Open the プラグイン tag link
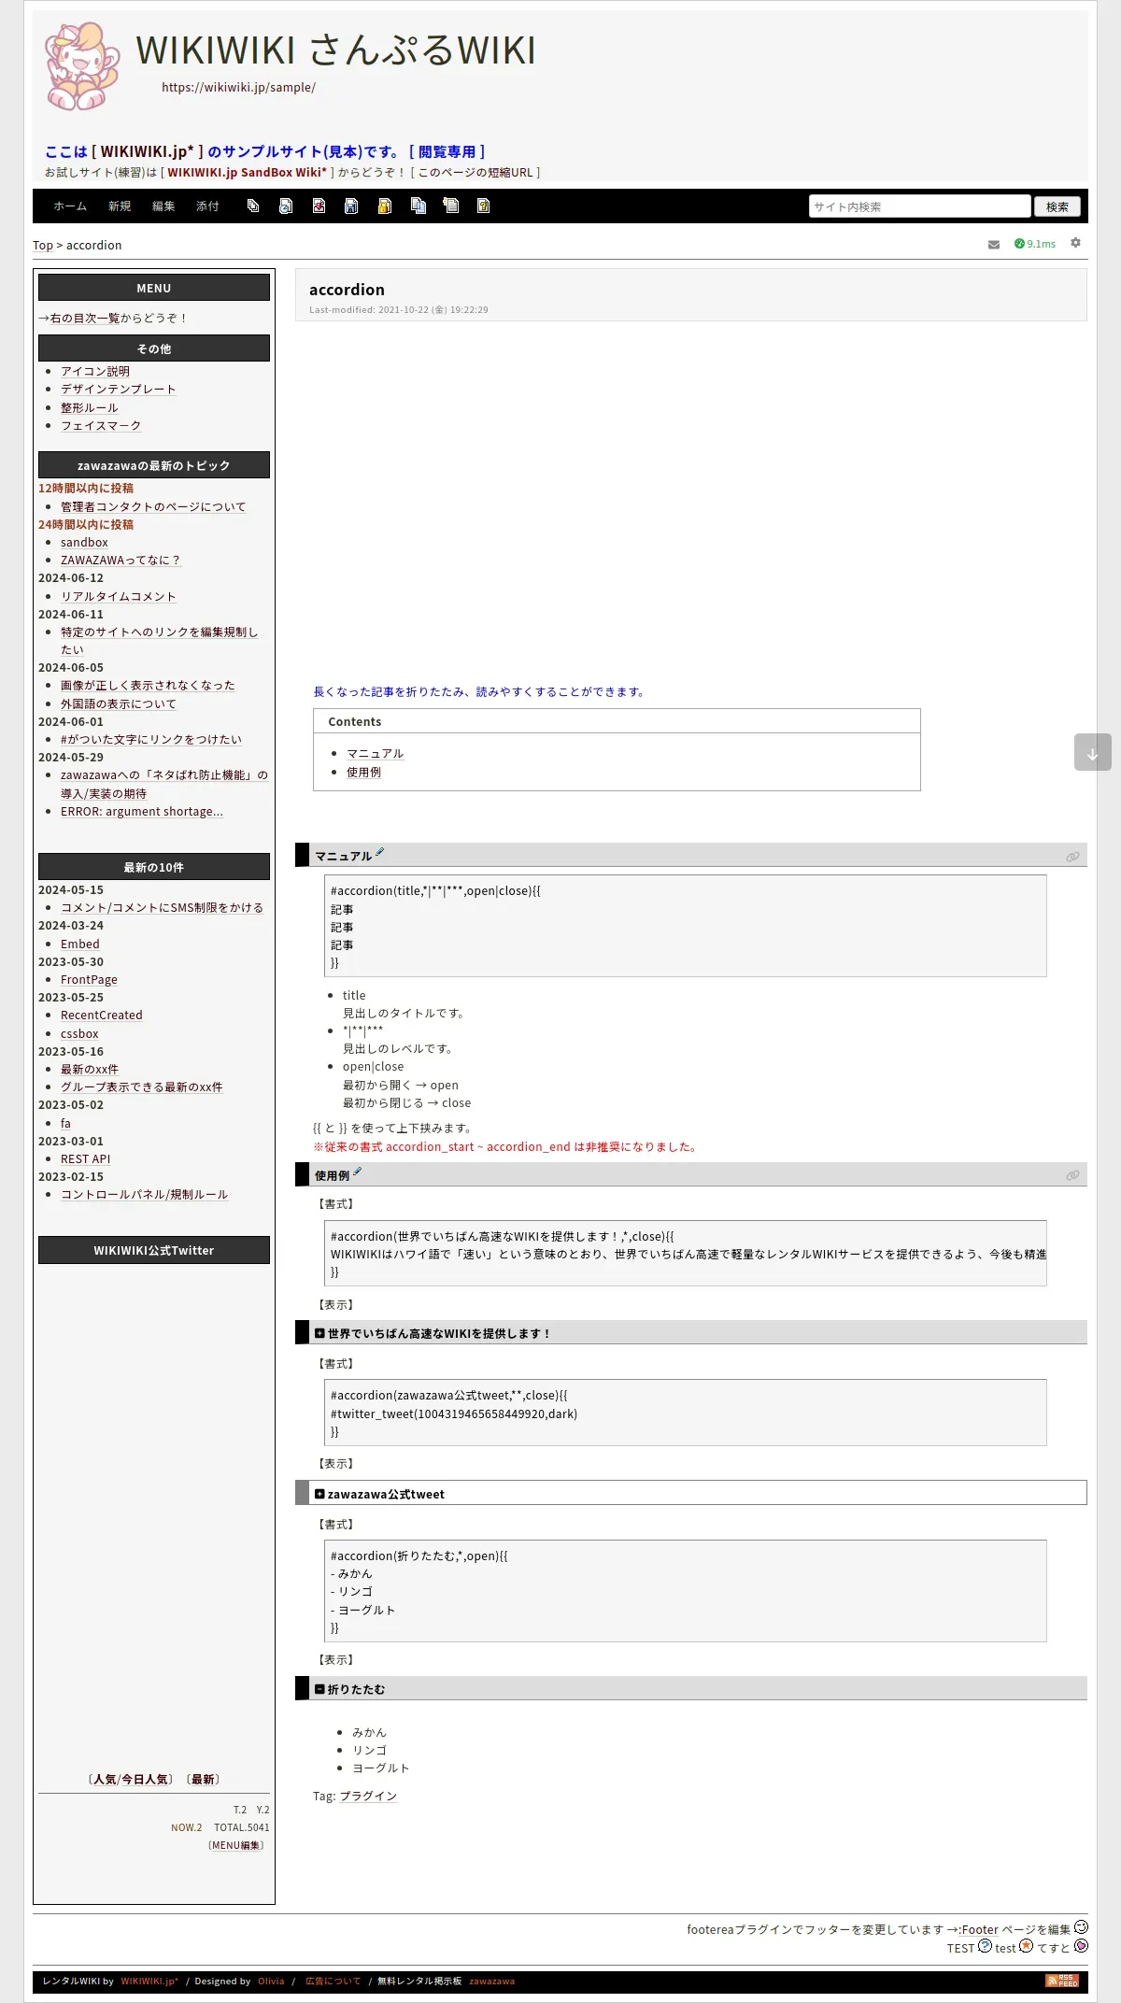The height and width of the screenshot is (2003, 1121). (368, 1797)
